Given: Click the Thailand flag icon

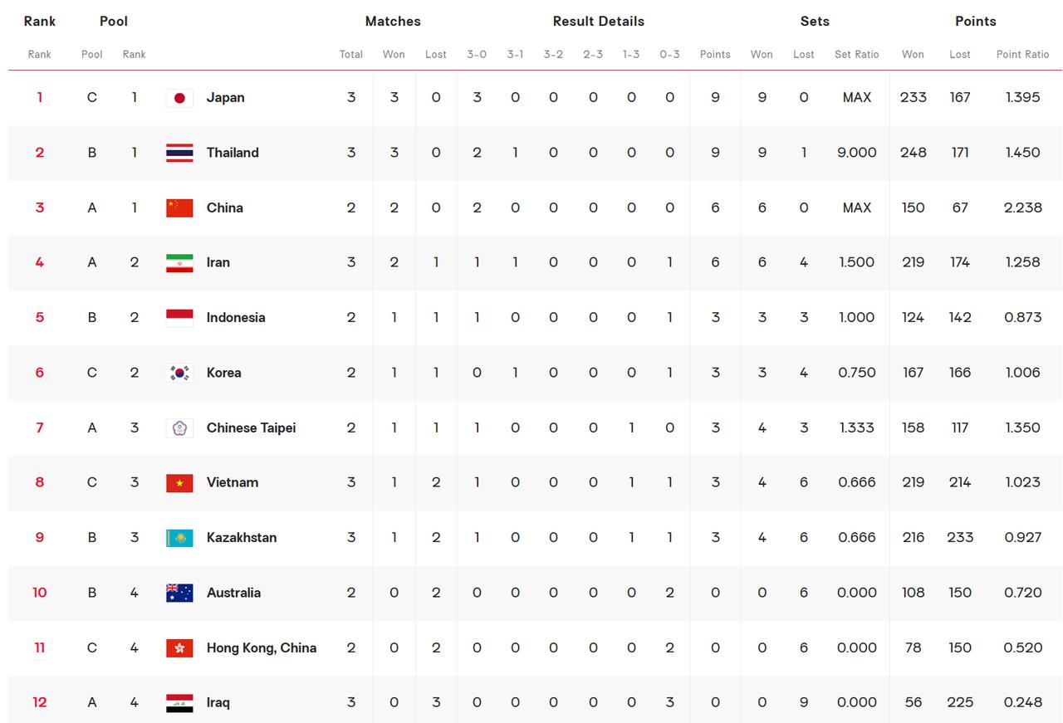Looking at the screenshot, I should [179, 153].
